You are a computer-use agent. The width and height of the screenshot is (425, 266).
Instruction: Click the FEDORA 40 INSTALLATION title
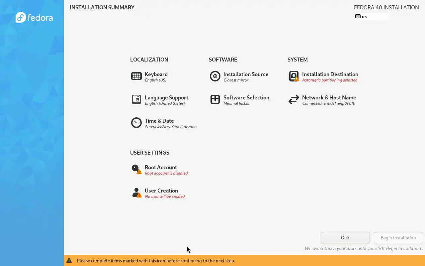coord(386,7)
